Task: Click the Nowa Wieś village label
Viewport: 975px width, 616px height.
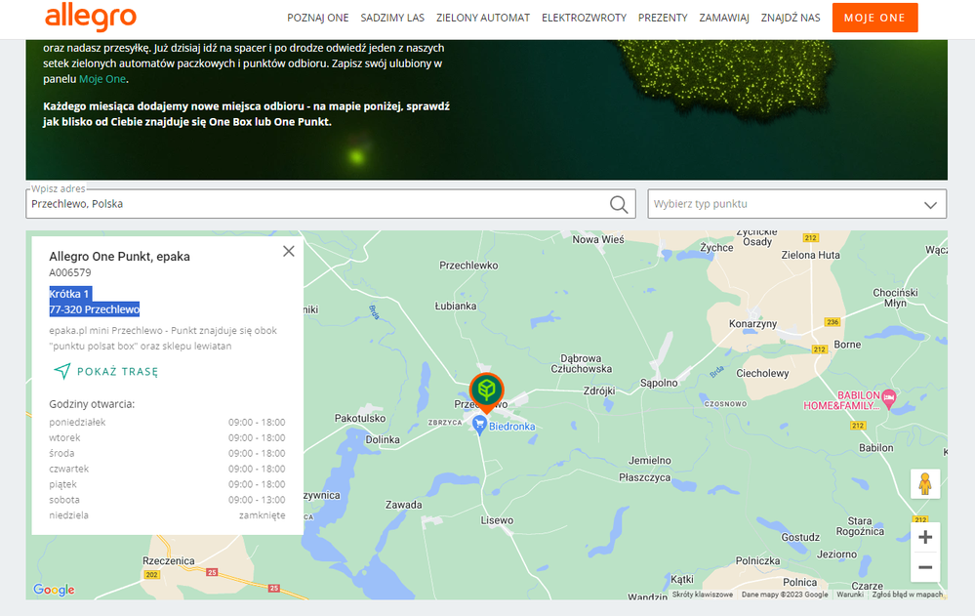Action: pos(598,239)
